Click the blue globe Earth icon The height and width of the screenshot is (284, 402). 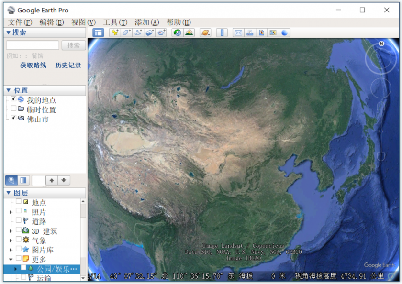[285, 33]
